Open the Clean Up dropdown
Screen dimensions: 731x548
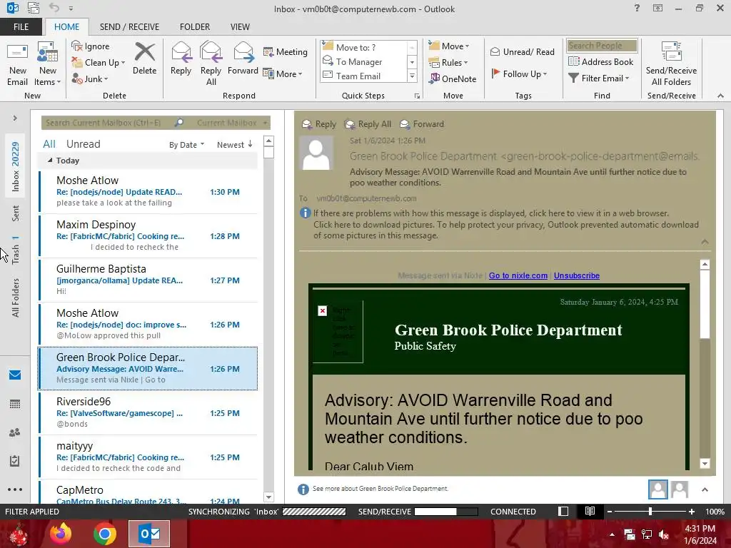pos(99,63)
